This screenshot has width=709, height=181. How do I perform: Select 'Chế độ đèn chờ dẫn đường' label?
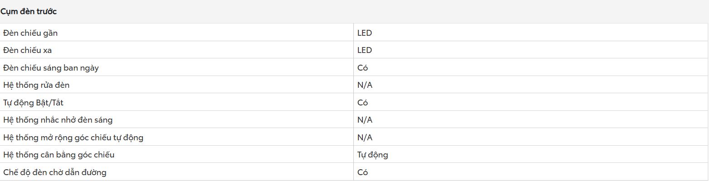55,172
